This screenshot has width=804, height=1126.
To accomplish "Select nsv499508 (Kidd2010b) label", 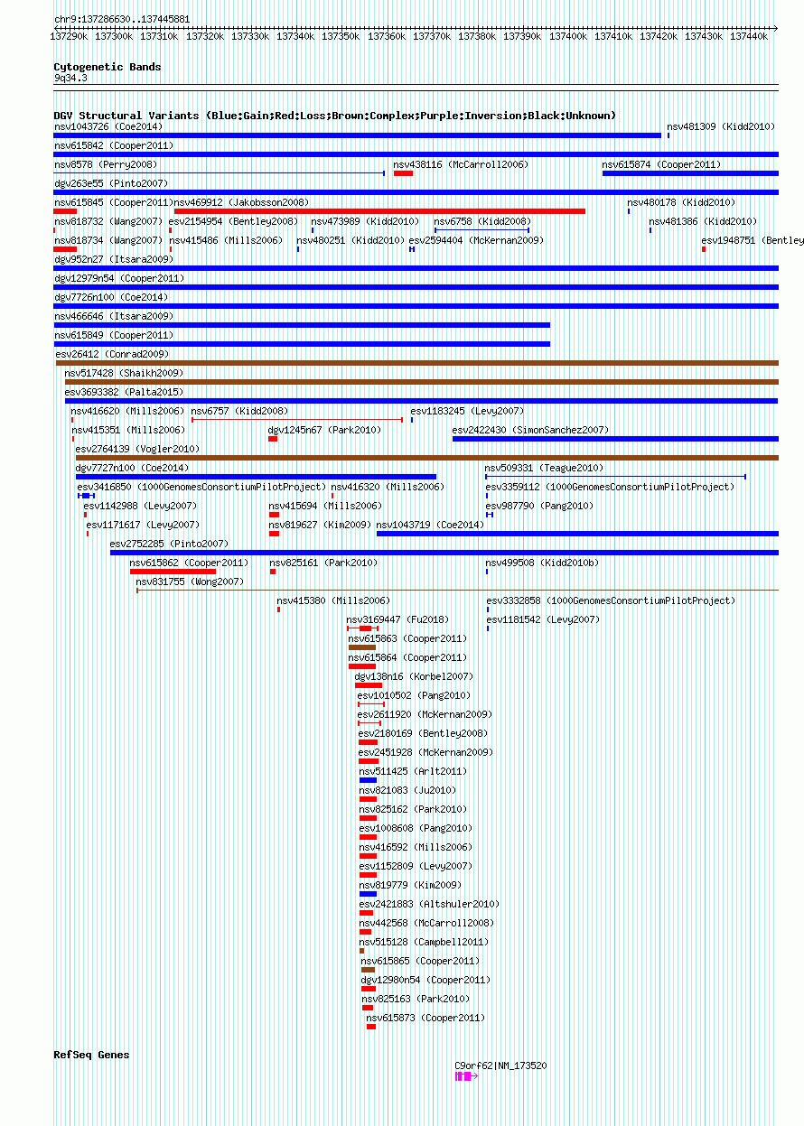I will point(542,563).
